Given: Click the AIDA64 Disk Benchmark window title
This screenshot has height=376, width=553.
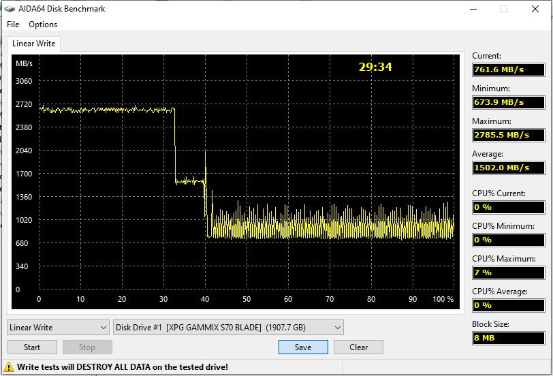Looking at the screenshot, I should click(x=62, y=9).
